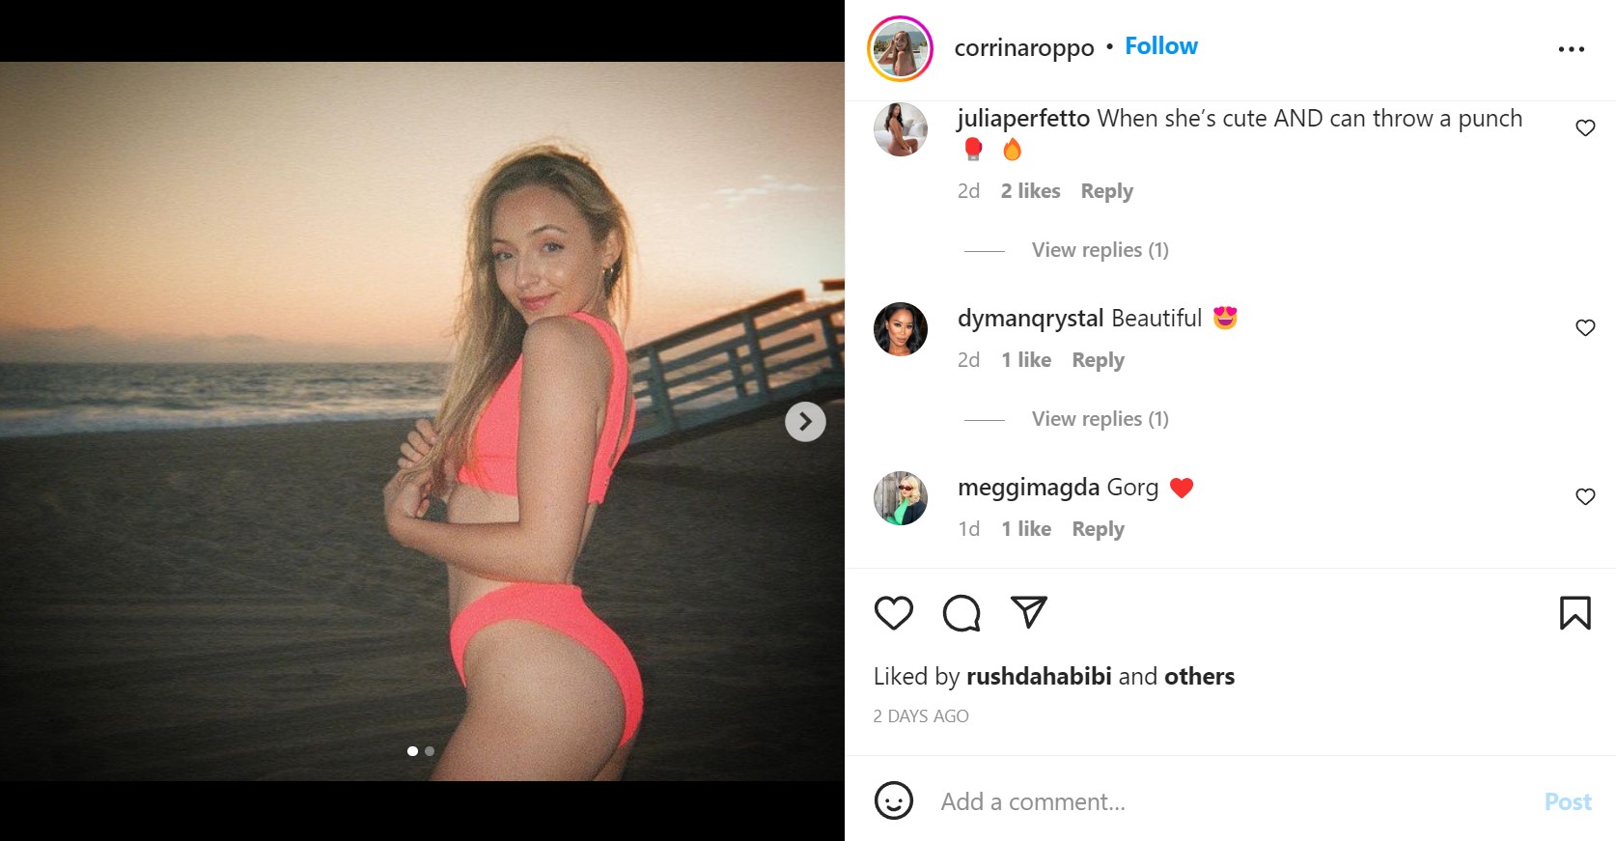The height and width of the screenshot is (841, 1616).
Task: Expand replies under dymanqrystal's comment
Action: 1099,418
